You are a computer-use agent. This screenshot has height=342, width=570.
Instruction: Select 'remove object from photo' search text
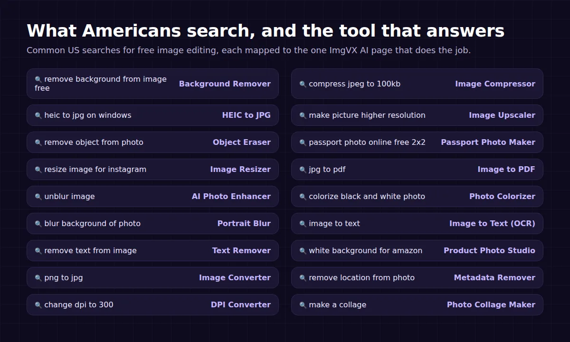[94, 142]
